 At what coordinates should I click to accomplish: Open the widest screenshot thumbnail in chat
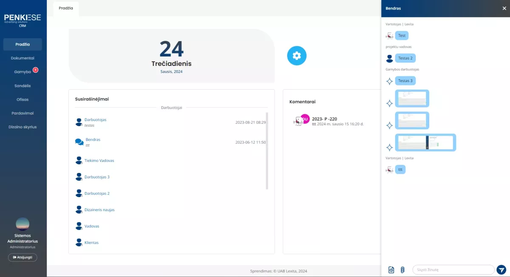[x=425, y=143]
